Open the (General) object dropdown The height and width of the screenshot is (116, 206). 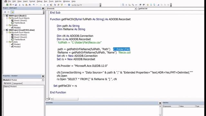click(136, 9)
